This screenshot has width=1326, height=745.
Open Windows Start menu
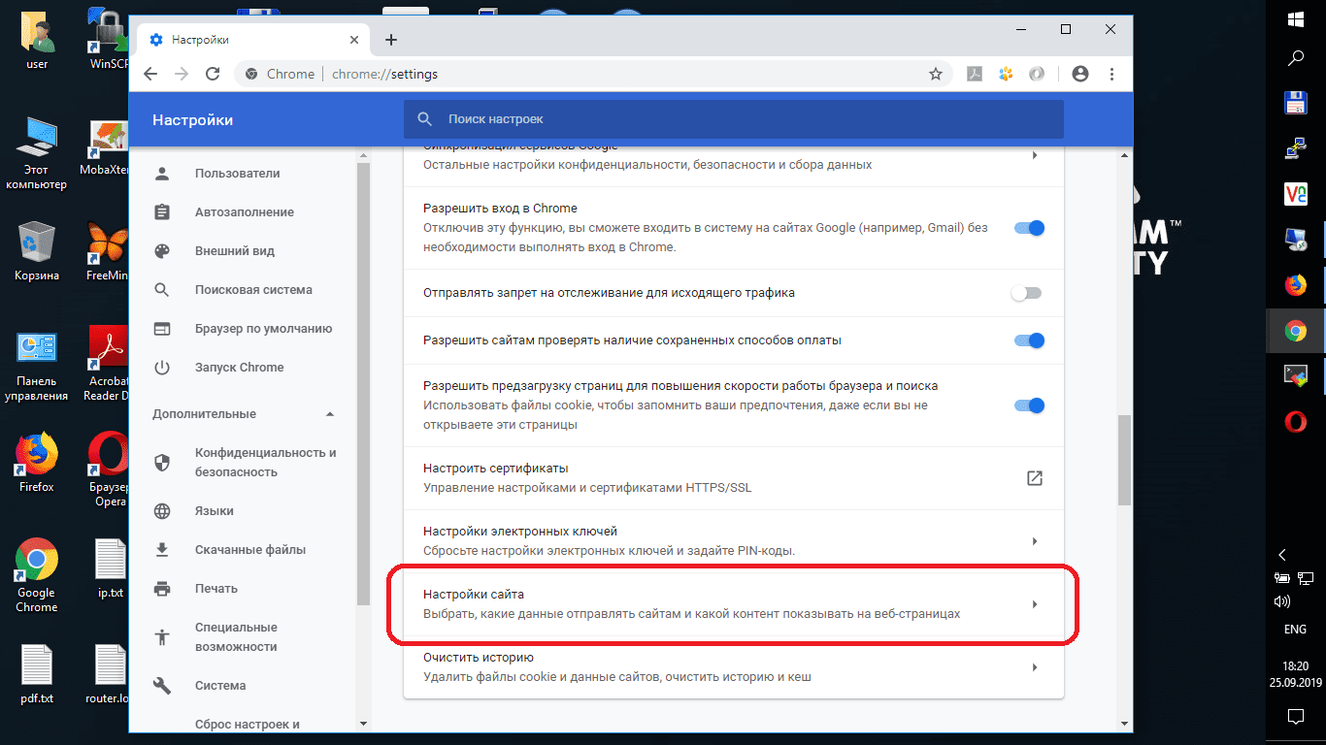[x=1295, y=18]
